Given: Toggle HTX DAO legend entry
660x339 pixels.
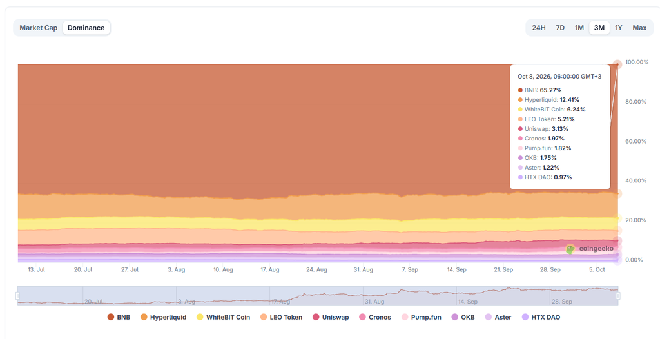Looking at the screenshot, I should (541, 317).
